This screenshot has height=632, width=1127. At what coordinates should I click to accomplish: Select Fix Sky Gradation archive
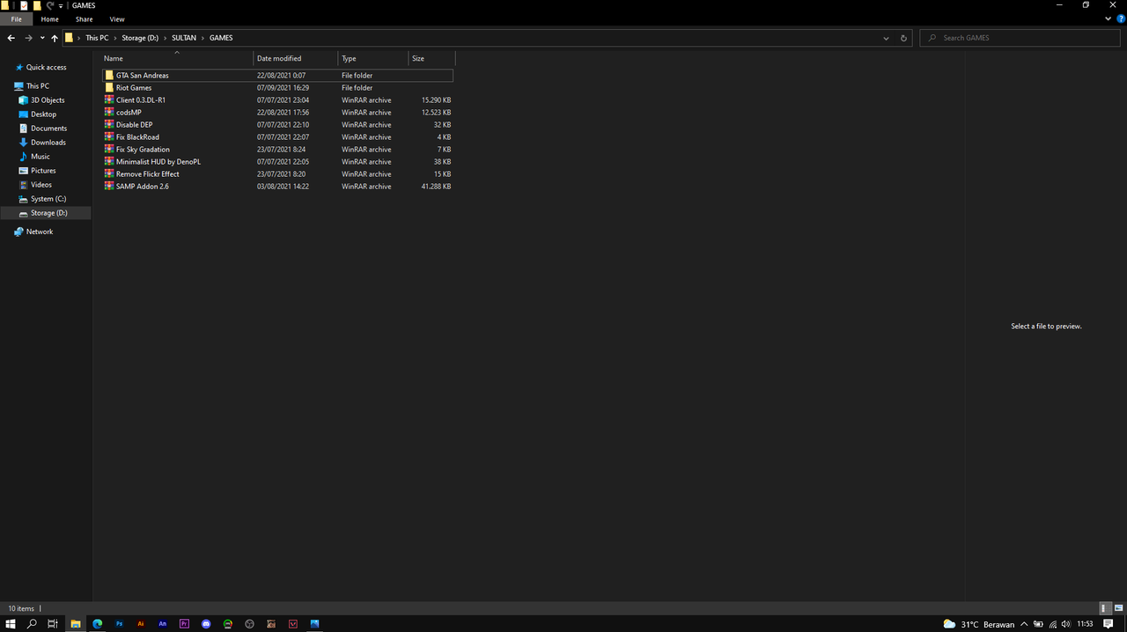pyautogui.click(x=277, y=150)
